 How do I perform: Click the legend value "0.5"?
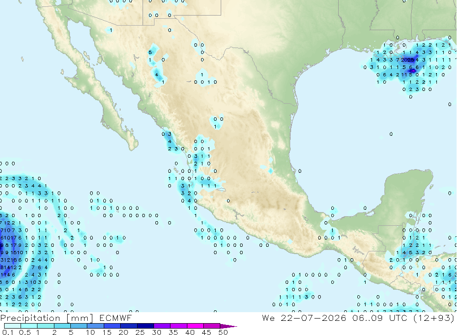25,332
